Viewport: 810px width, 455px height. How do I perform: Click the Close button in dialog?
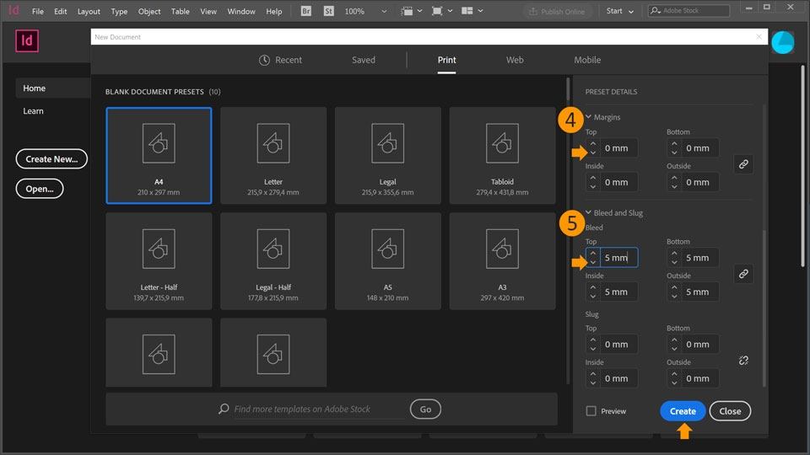click(x=730, y=410)
